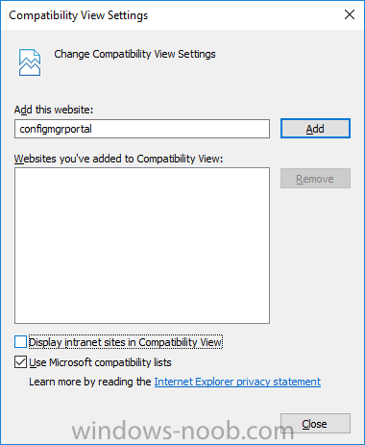The image size is (365, 445).
Task: Click the 'Use Microsoft compatibility lists' label text
Action: coord(100,362)
